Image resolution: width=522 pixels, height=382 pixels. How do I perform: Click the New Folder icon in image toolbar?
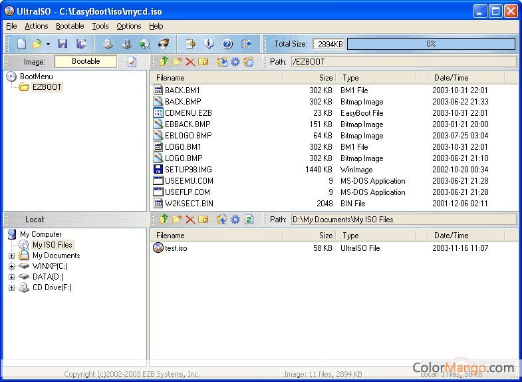tap(177, 62)
